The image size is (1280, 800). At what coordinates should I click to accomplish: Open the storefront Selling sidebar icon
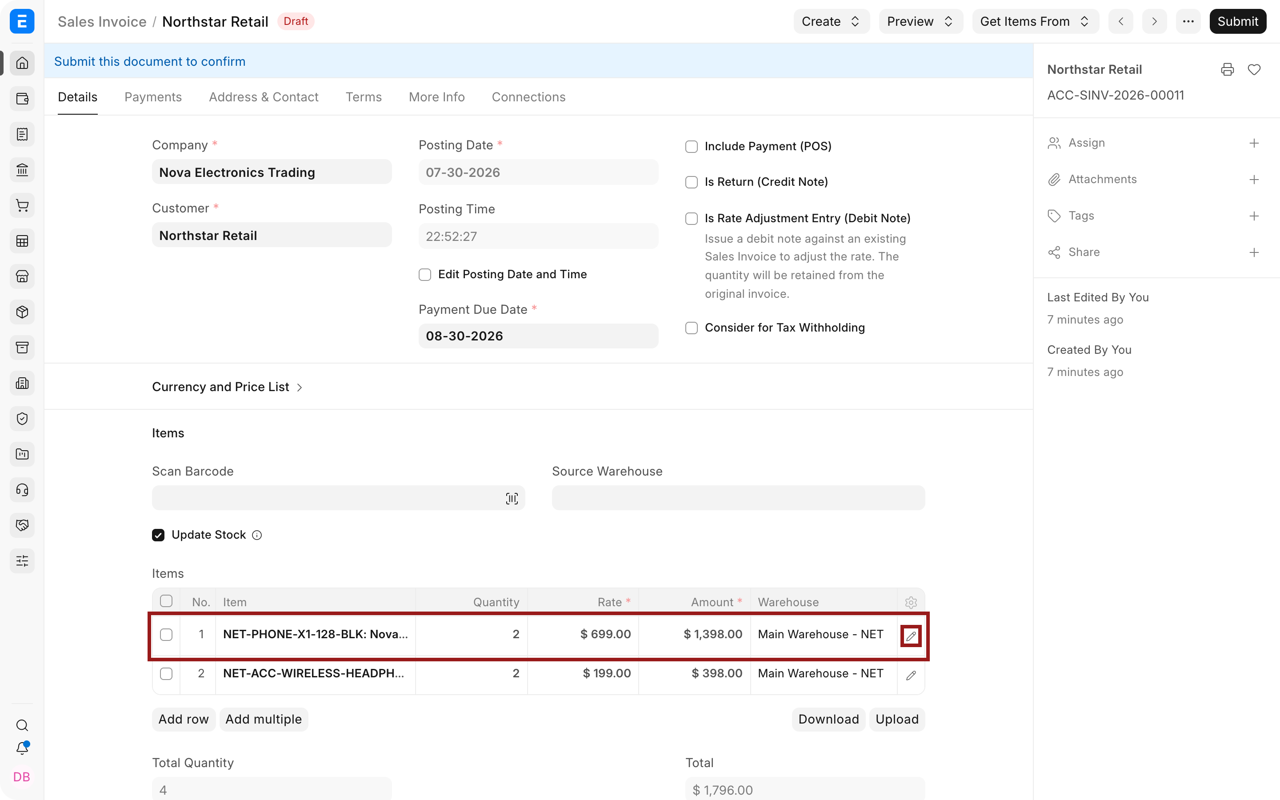coord(22,276)
